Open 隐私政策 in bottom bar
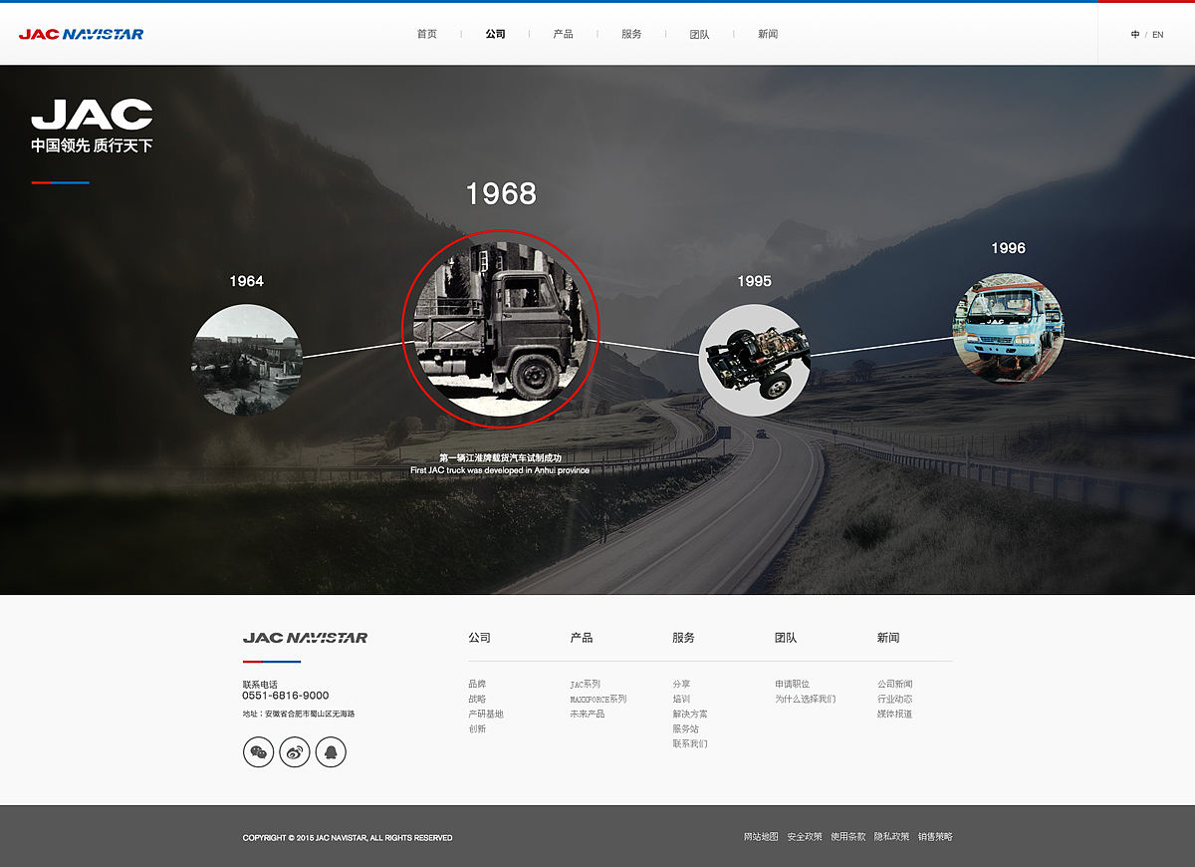The image size is (1195, 867). click(x=892, y=837)
